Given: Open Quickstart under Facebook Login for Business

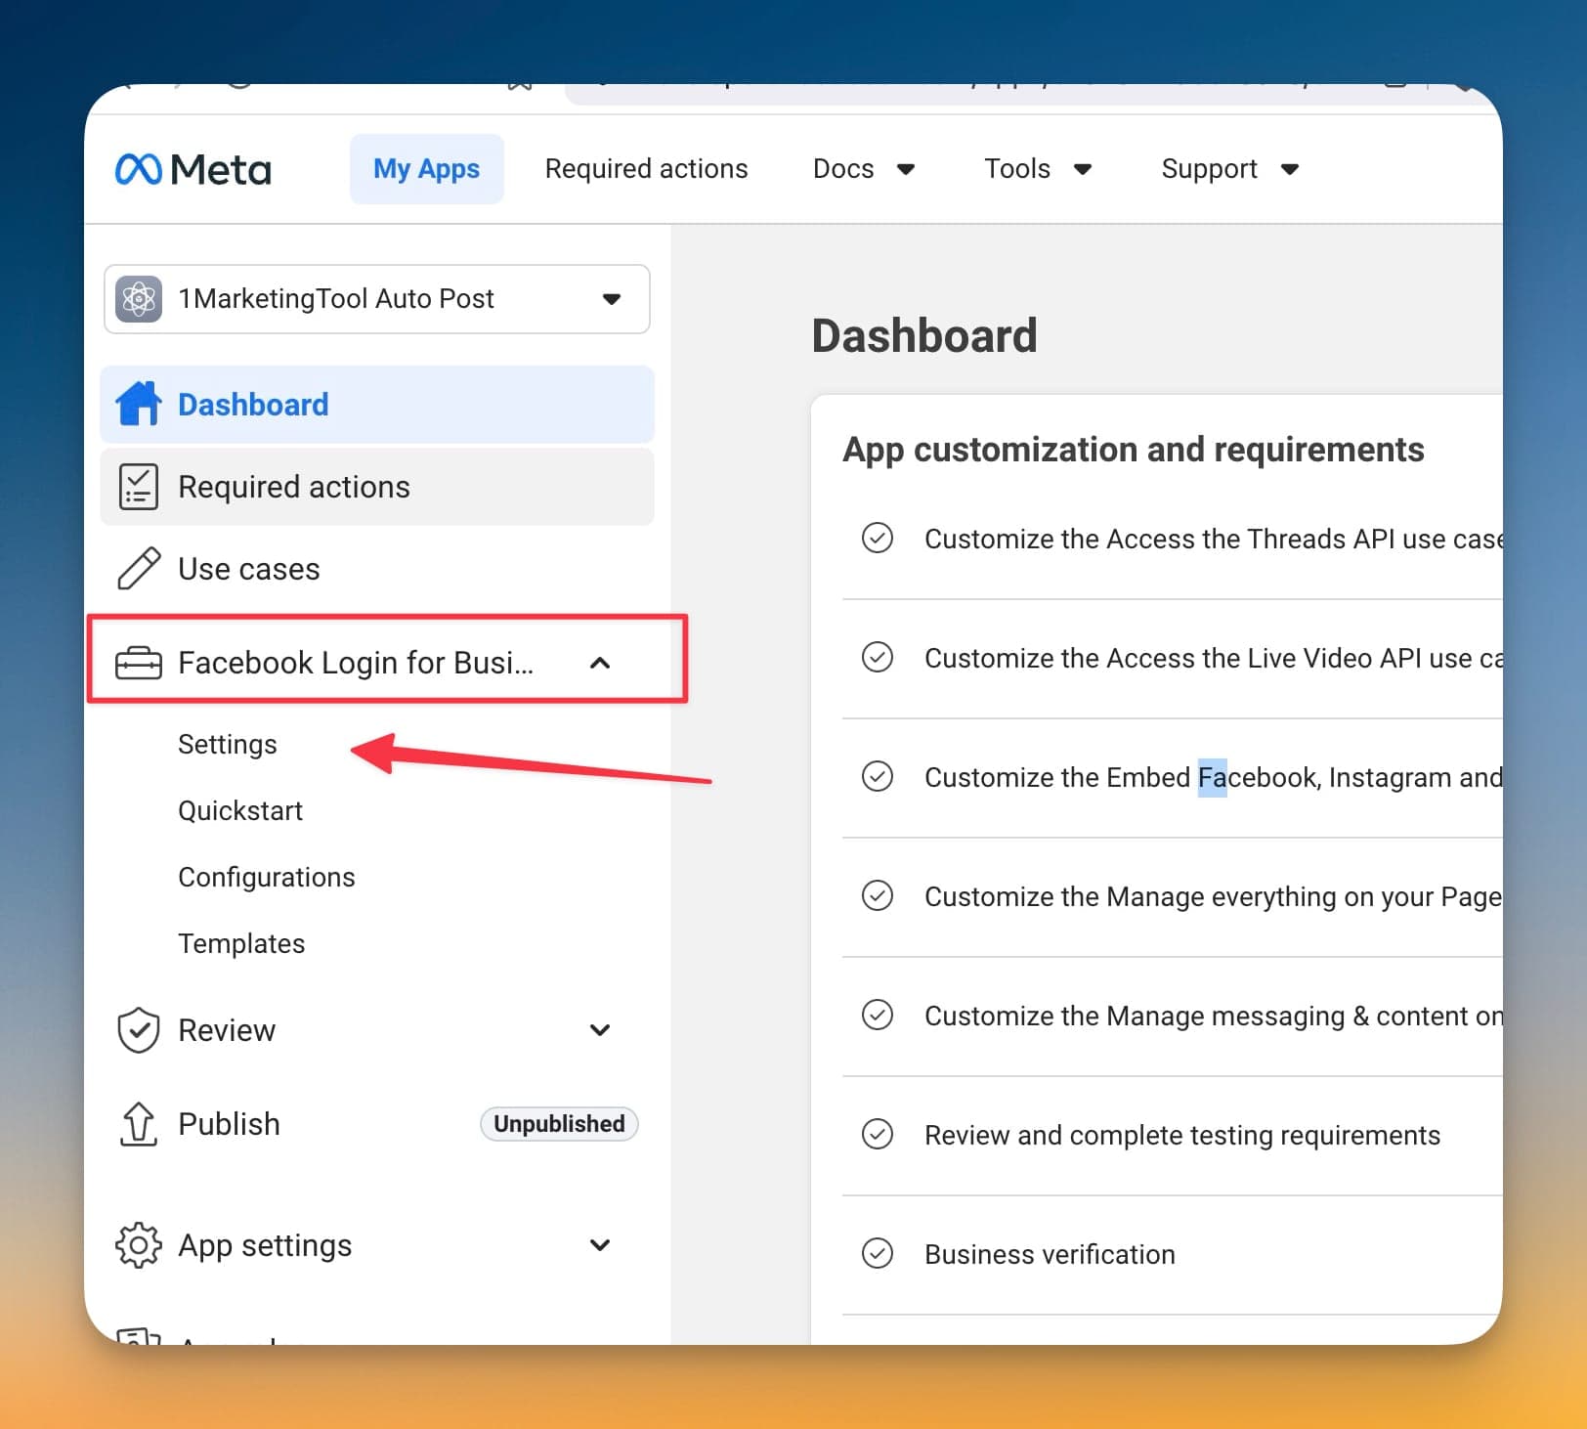Looking at the screenshot, I should point(240,811).
